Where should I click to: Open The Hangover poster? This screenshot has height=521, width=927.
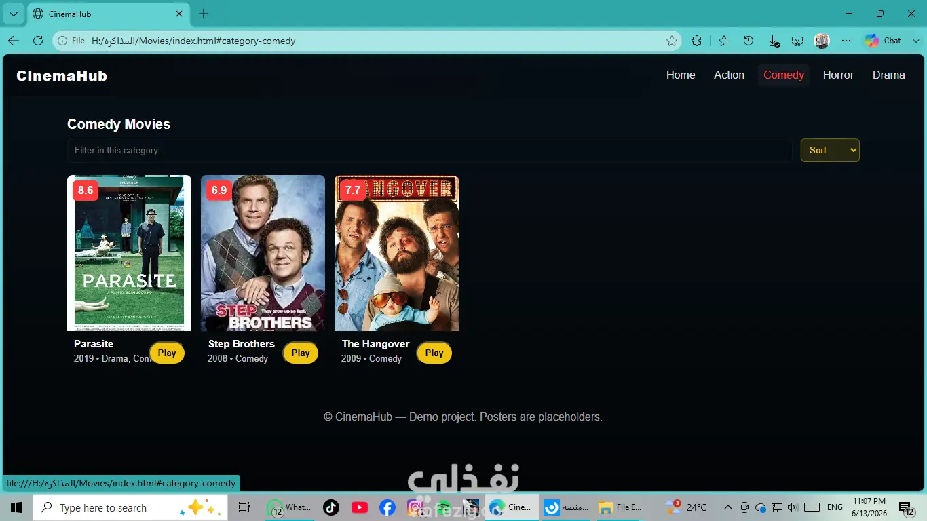point(396,253)
